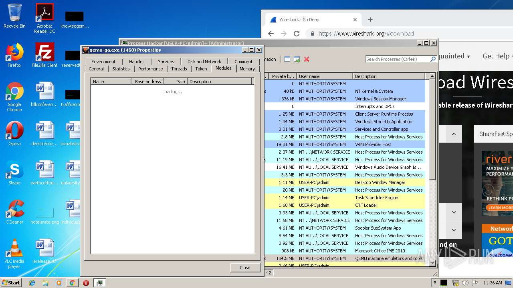Click the find window and thread icon with green arrow
The image size is (513, 288).
tap(297, 59)
